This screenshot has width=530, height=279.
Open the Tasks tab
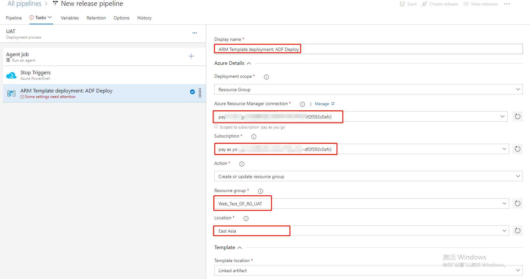pyautogui.click(x=41, y=18)
